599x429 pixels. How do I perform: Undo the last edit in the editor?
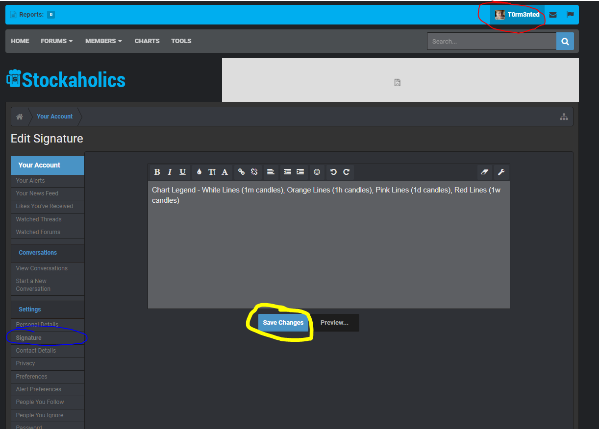[333, 172]
